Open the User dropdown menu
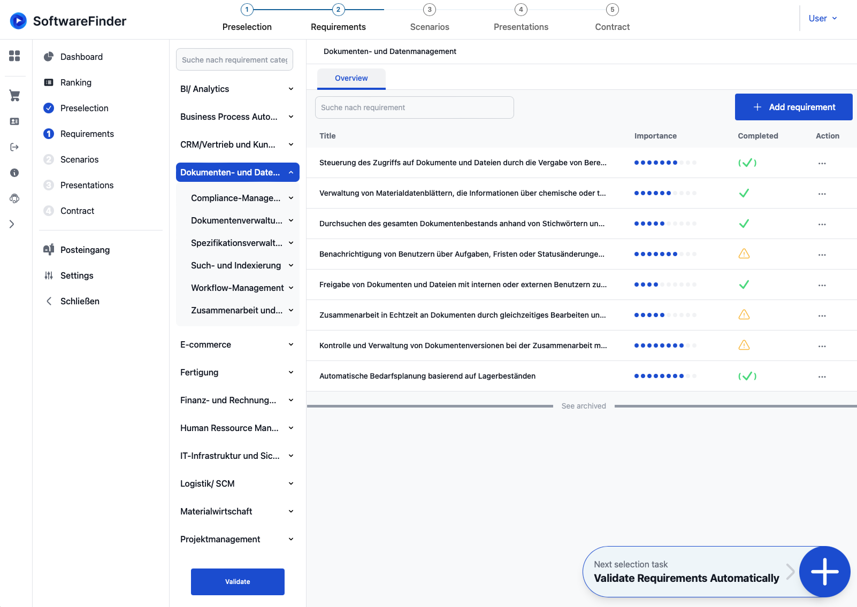This screenshot has width=857, height=607. (822, 19)
